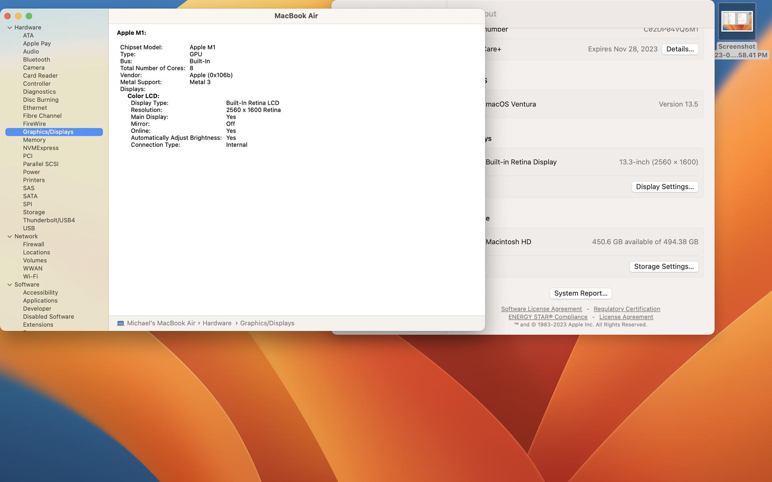This screenshot has height=482, width=772.
Task: Select Memory in the sidebar
Action: click(34, 140)
